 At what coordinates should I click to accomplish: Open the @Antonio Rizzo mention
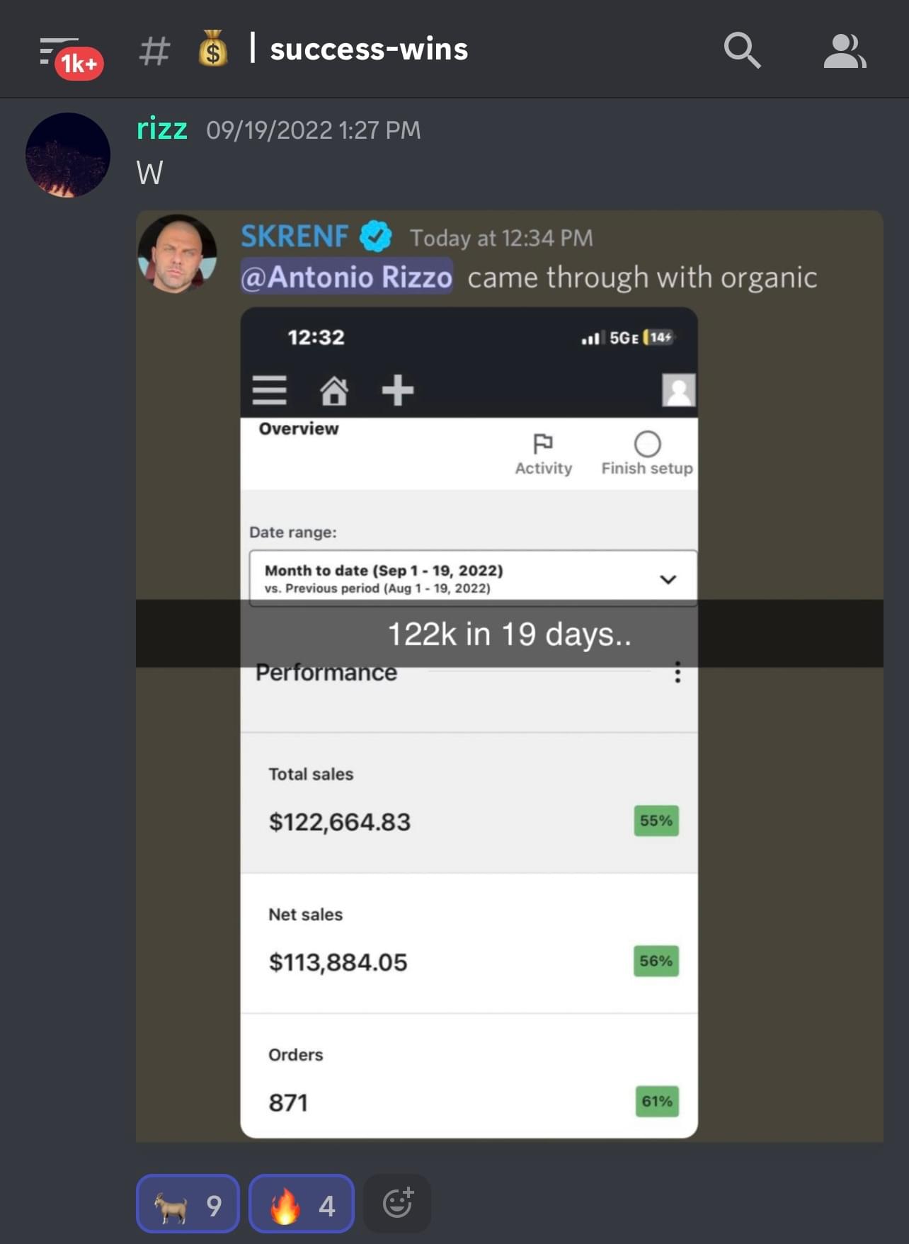pyautogui.click(x=347, y=277)
